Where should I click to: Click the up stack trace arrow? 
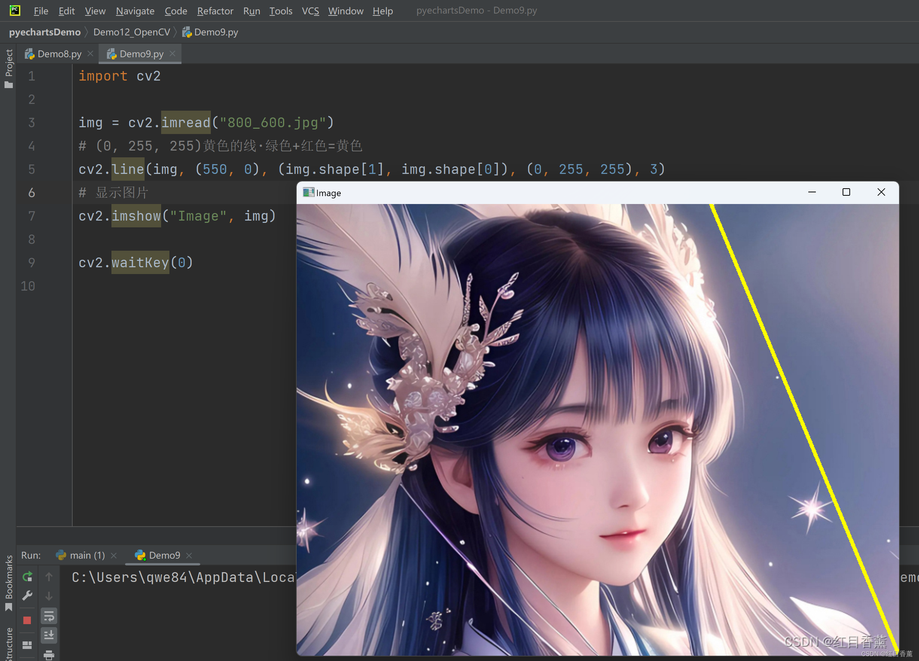point(49,576)
